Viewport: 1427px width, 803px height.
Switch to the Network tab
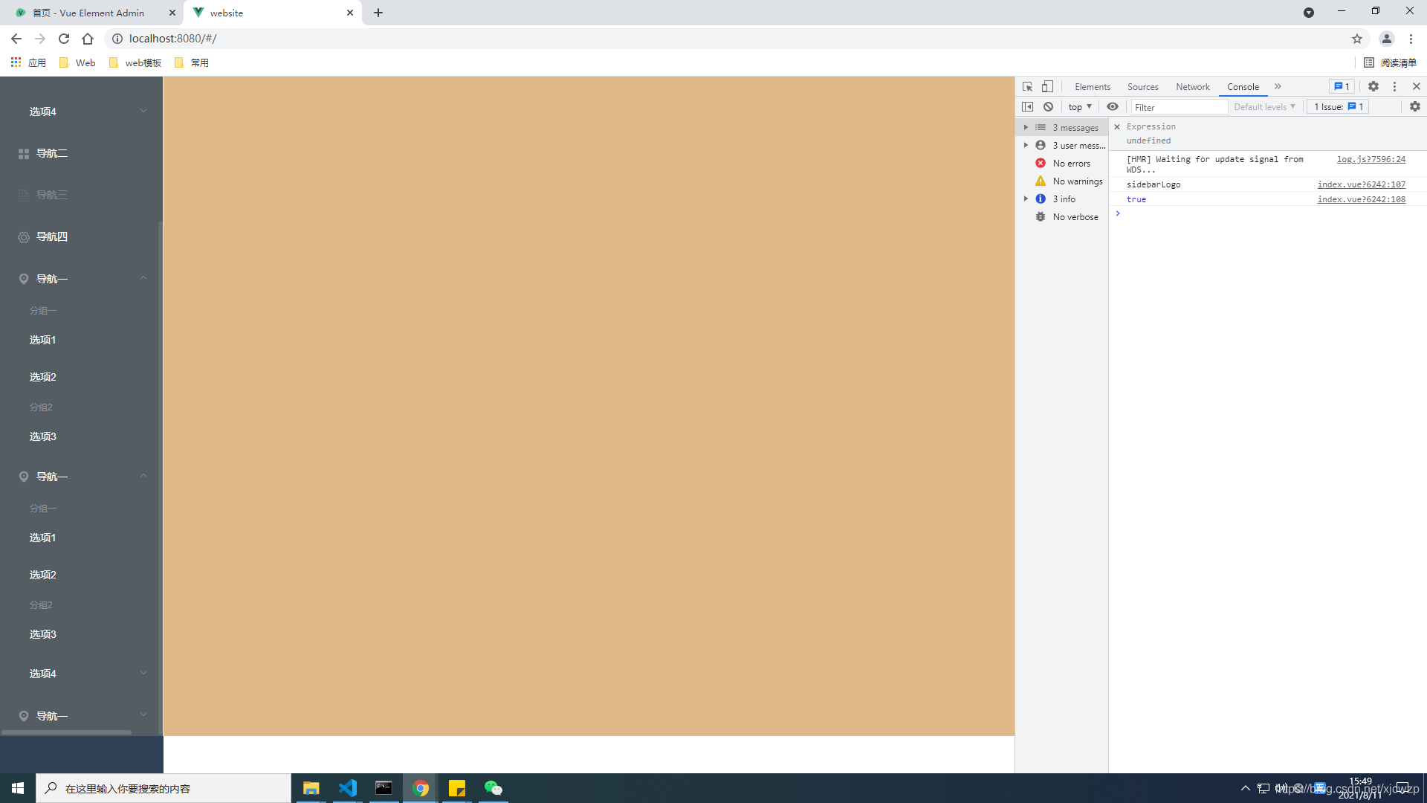point(1192,86)
